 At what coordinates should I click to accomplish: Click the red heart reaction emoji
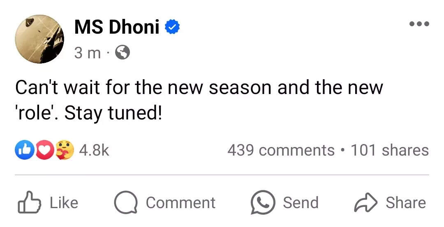[44, 150]
